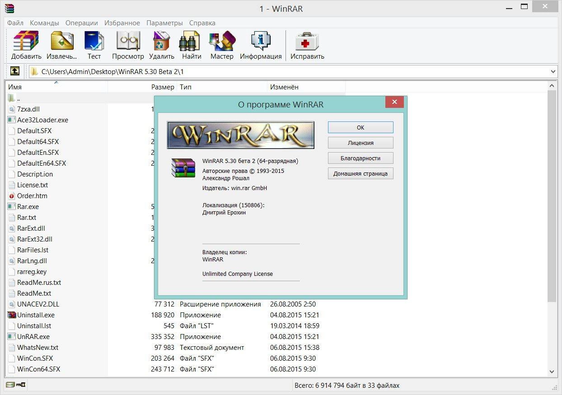
Task: Select the Descript.ion file
Action: [x=35, y=174]
